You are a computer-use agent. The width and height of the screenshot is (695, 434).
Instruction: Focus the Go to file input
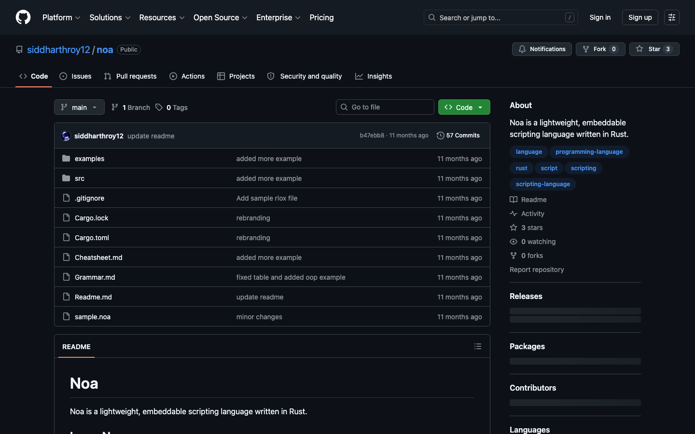click(x=385, y=107)
